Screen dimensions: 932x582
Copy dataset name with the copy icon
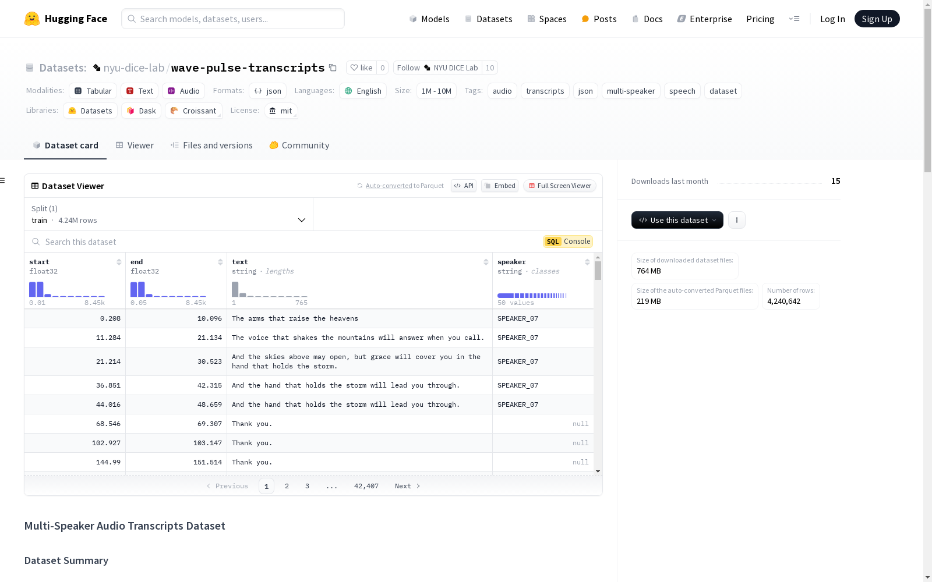point(333,68)
